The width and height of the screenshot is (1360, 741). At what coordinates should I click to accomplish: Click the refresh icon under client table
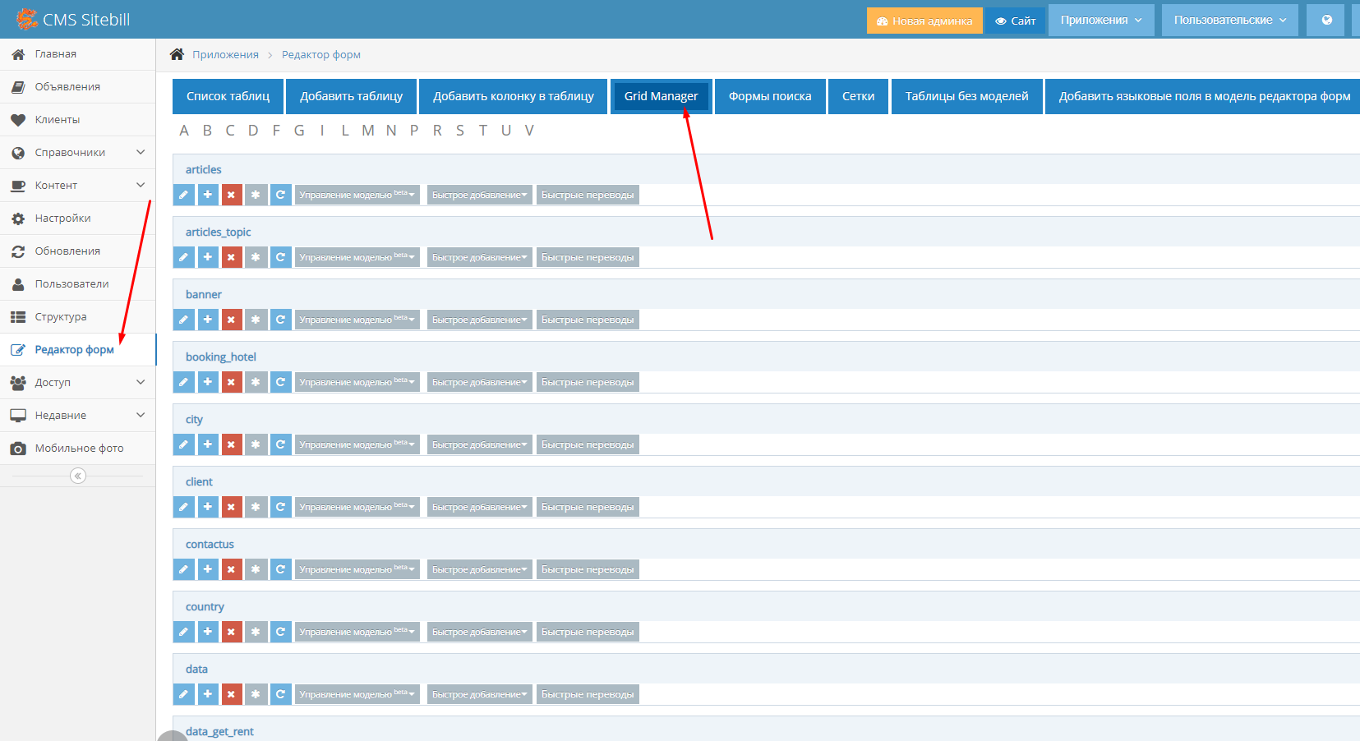tap(280, 507)
